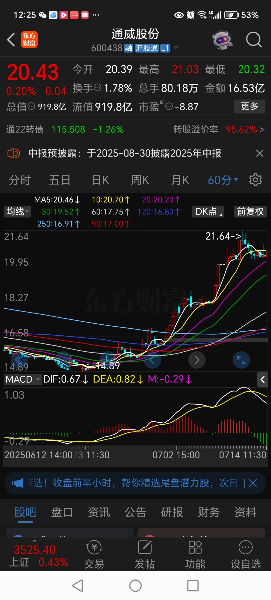Viewport: 271px width, 600px height.
Task: Tap the current price 20.43
Action: [x=33, y=72]
